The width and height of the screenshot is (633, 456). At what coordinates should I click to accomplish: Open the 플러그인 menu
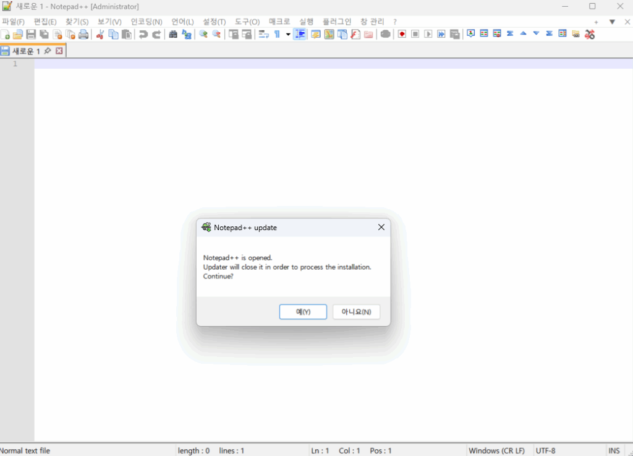[x=337, y=22]
